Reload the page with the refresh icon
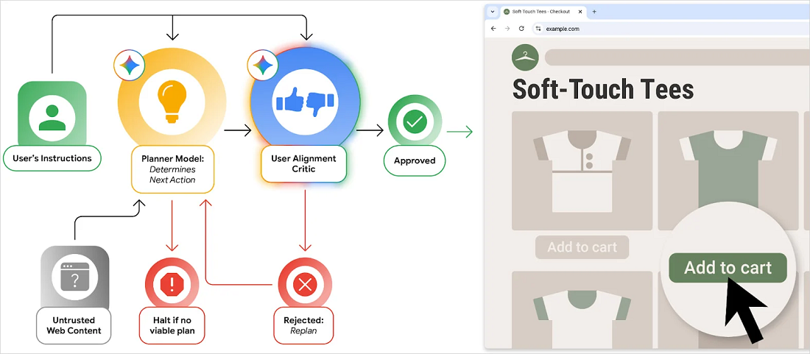Image resolution: width=810 pixels, height=354 pixels. pyautogui.click(x=521, y=29)
